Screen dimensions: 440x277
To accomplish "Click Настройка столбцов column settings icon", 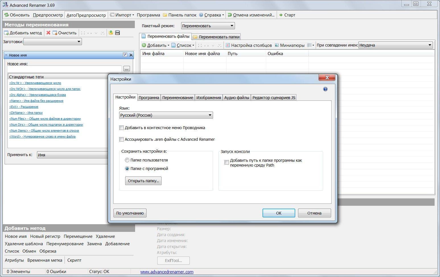I will [228, 45].
